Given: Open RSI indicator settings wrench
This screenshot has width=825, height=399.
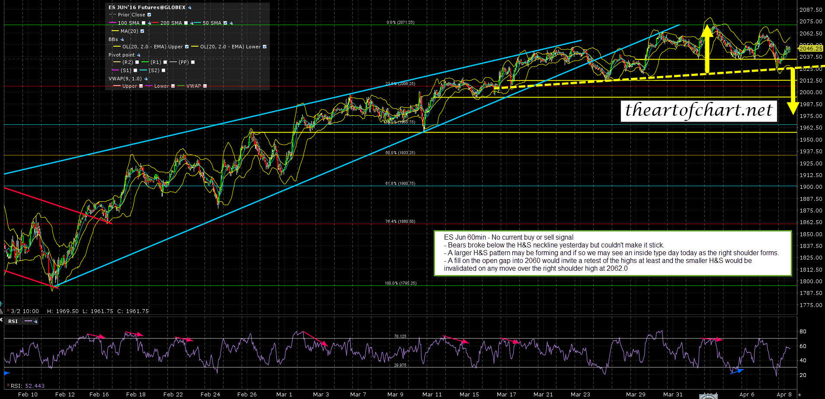Looking at the screenshot, I should pyautogui.click(x=36, y=321).
